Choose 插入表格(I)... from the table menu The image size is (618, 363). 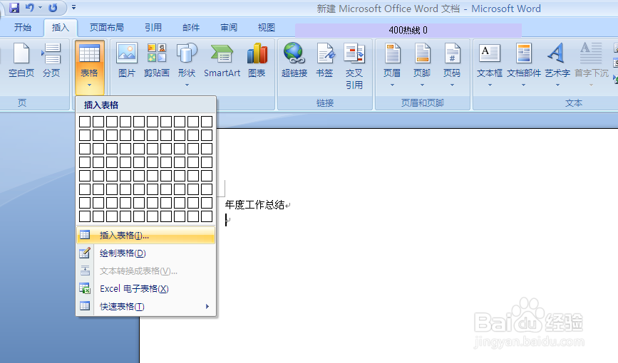(146, 236)
